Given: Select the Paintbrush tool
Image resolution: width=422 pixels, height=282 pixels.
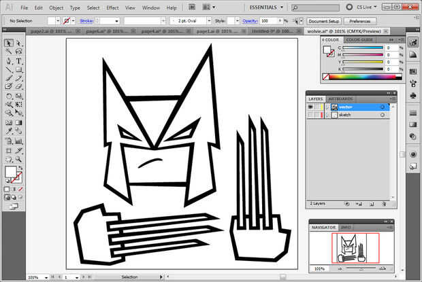Looking at the screenshot, I should pyautogui.click(x=9, y=78).
